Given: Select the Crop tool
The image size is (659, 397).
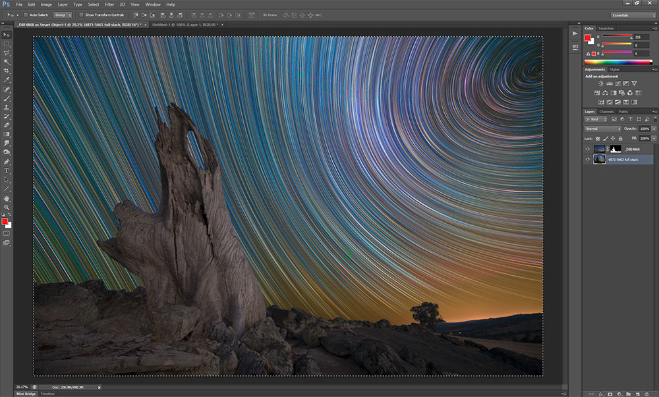Looking at the screenshot, I should click(x=7, y=70).
